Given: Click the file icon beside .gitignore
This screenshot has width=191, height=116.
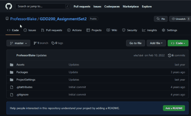Looking at the screenshot, I should point(11,95).
